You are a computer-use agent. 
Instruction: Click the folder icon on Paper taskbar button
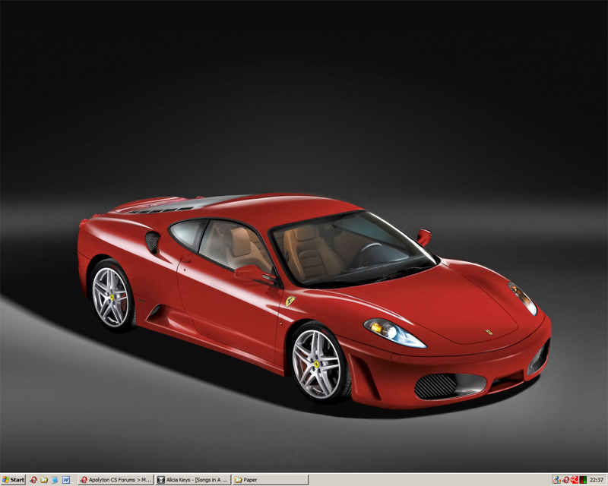pyautogui.click(x=239, y=480)
